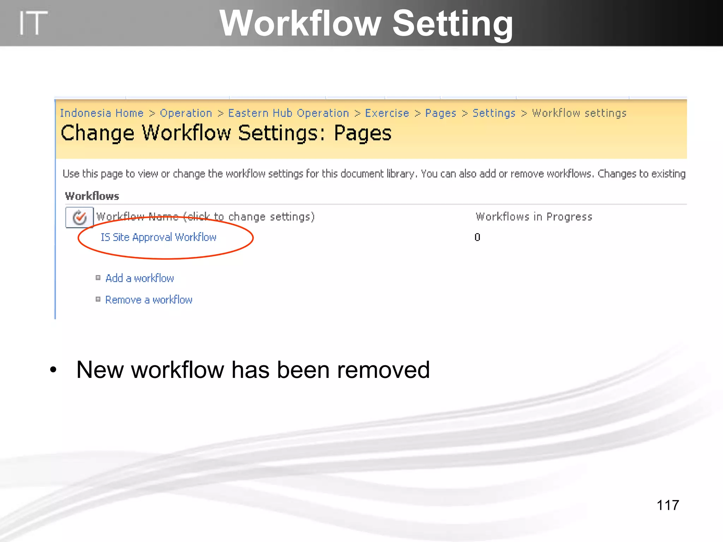This screenshot has width=723, height=542.
Task: Click the 'Workflow settings' breadcrumb text
Action: [579, 113]
